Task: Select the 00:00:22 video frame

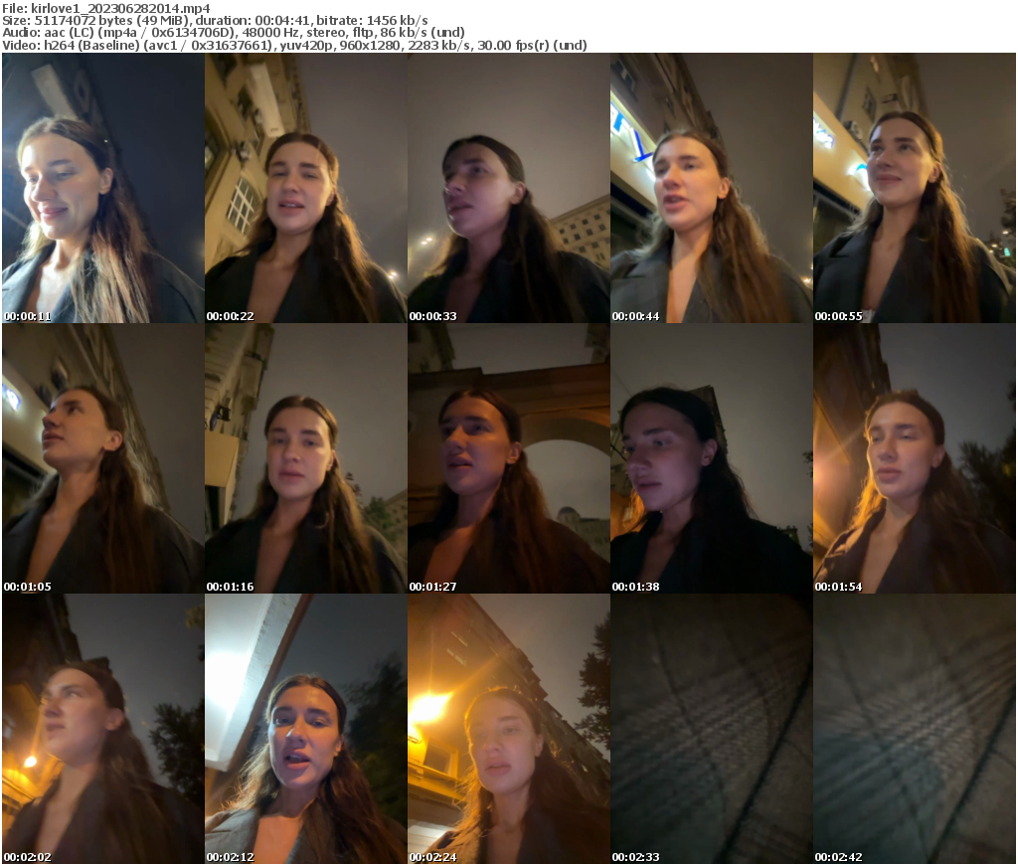Action: [x=303, y=189]
